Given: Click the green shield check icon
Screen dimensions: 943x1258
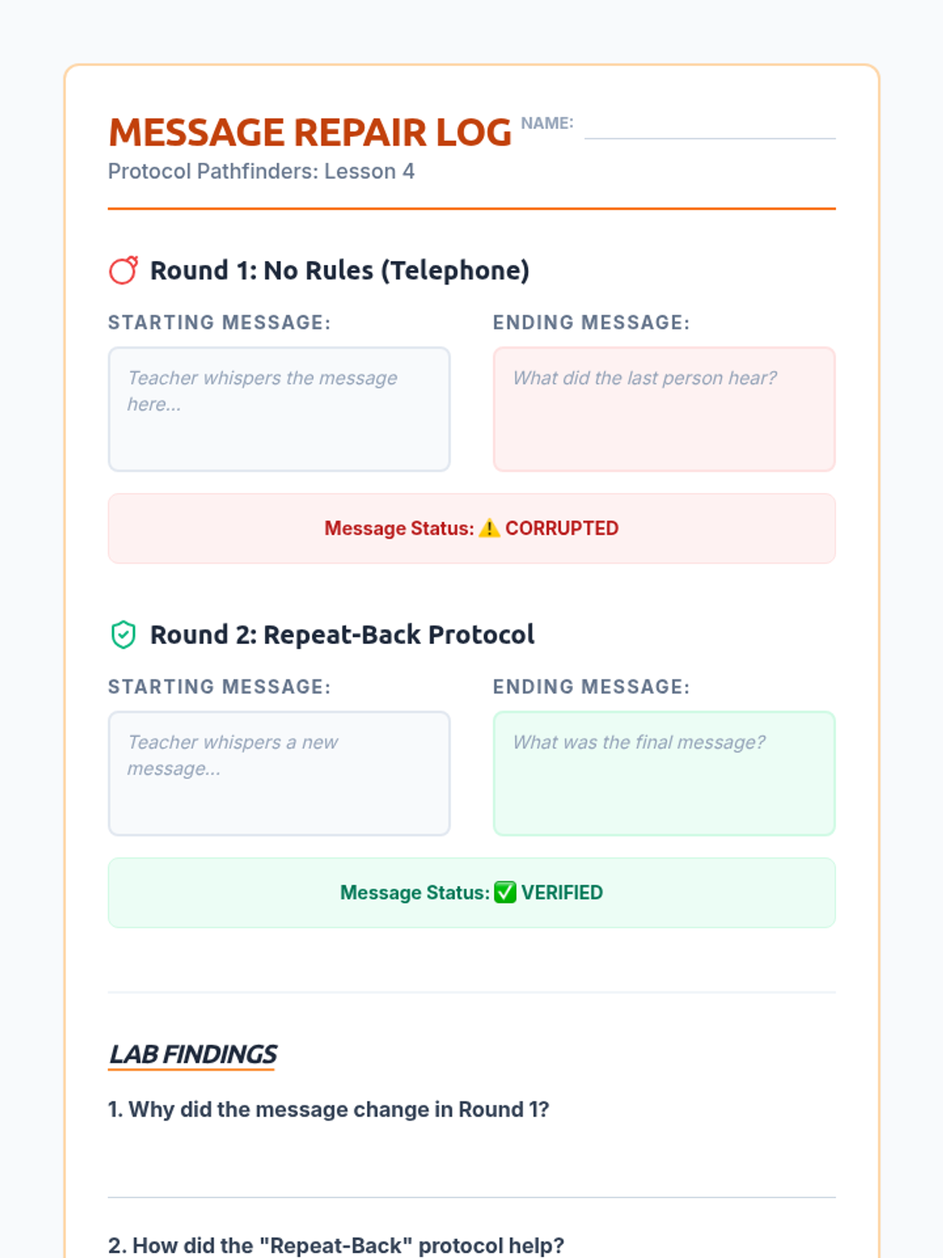Looking at the screenshot, I should click(x=123, y=635).
